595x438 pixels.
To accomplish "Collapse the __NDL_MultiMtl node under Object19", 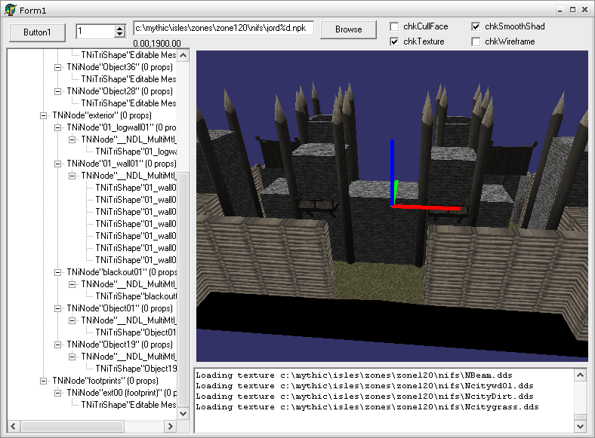I will 72,357.
